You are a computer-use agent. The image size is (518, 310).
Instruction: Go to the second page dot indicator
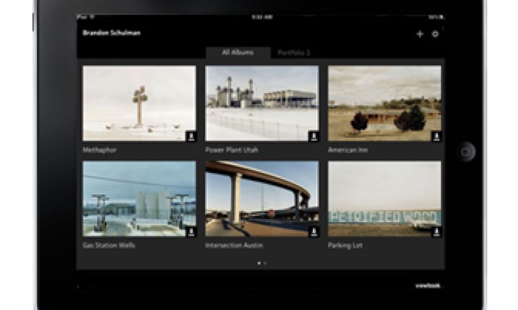[x=265, y=263]
